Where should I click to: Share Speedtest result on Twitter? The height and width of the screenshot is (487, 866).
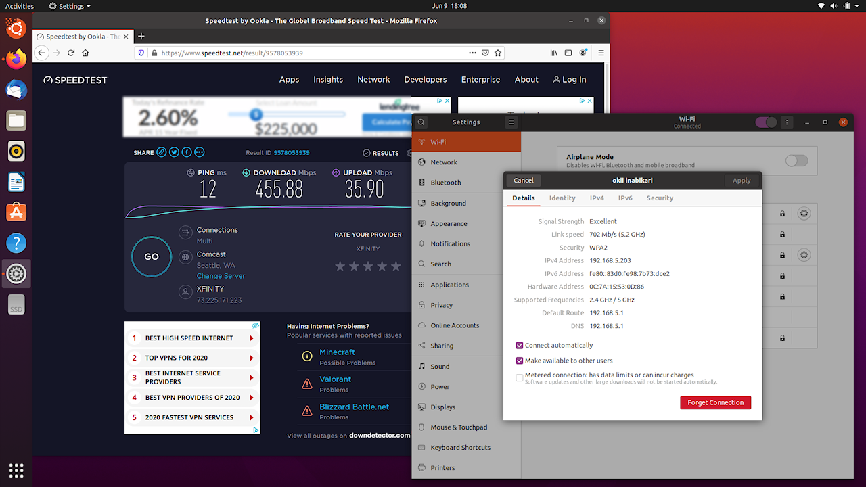click(x=174, y=152)
